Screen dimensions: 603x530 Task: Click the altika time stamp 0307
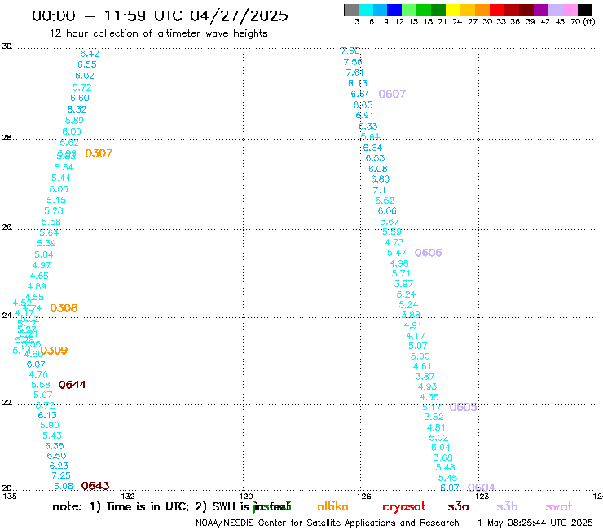[99, 153]
